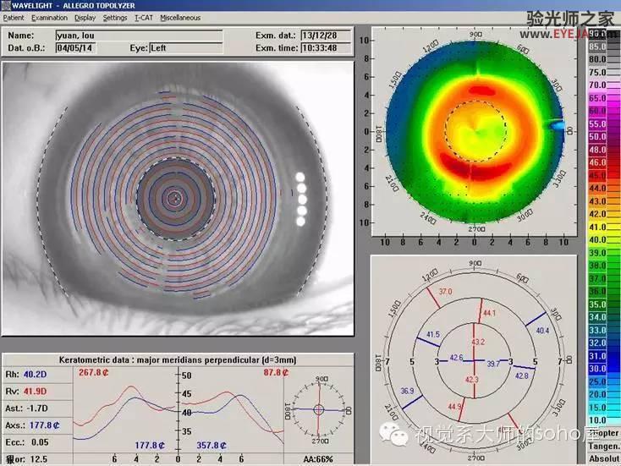
Task: Click the Tangen. mode label
Action: [x=603, y=447]
